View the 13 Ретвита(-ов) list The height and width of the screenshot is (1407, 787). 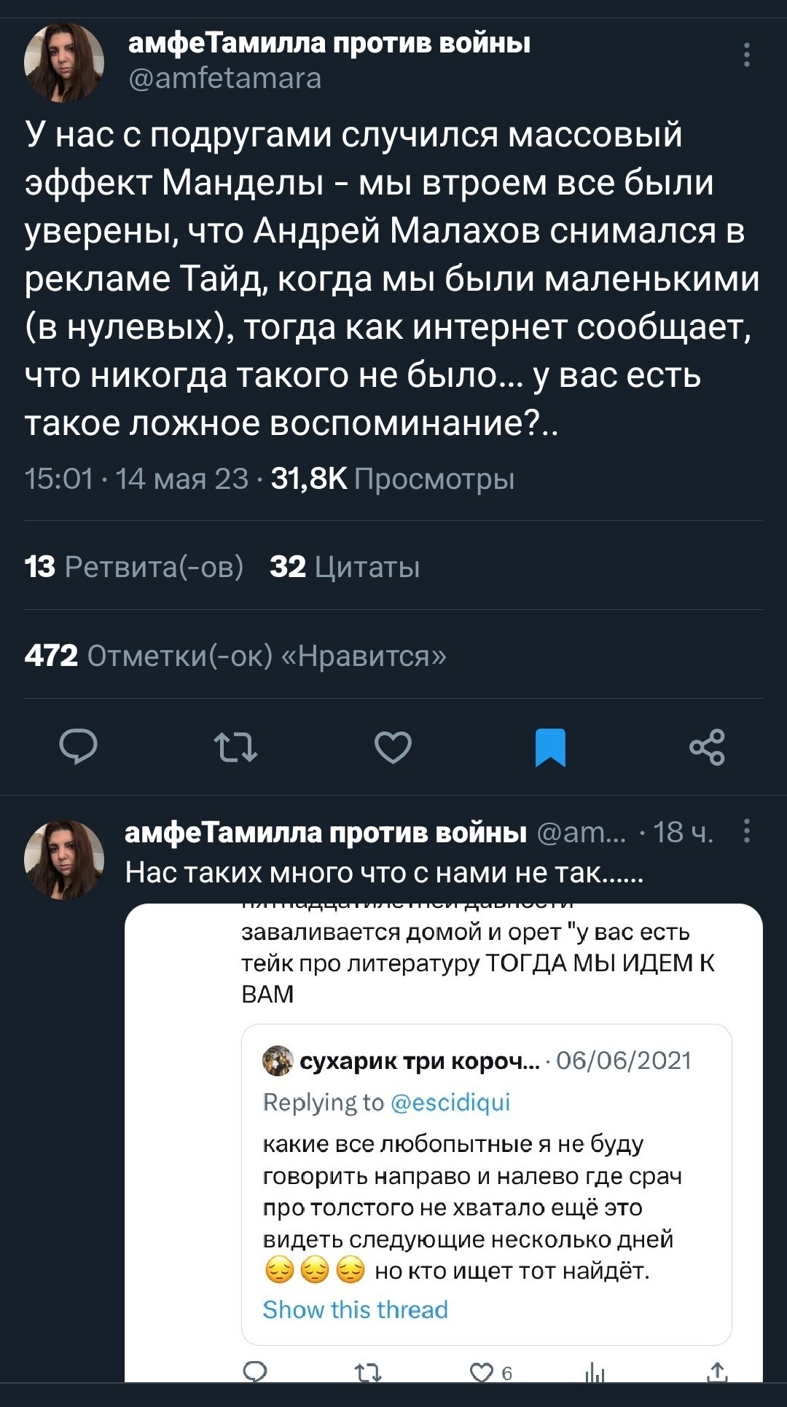[134, 566]
